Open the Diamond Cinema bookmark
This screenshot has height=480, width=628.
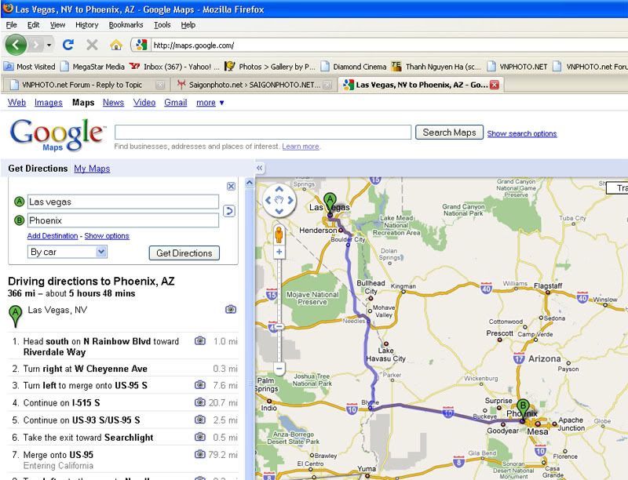coord(354,67)
